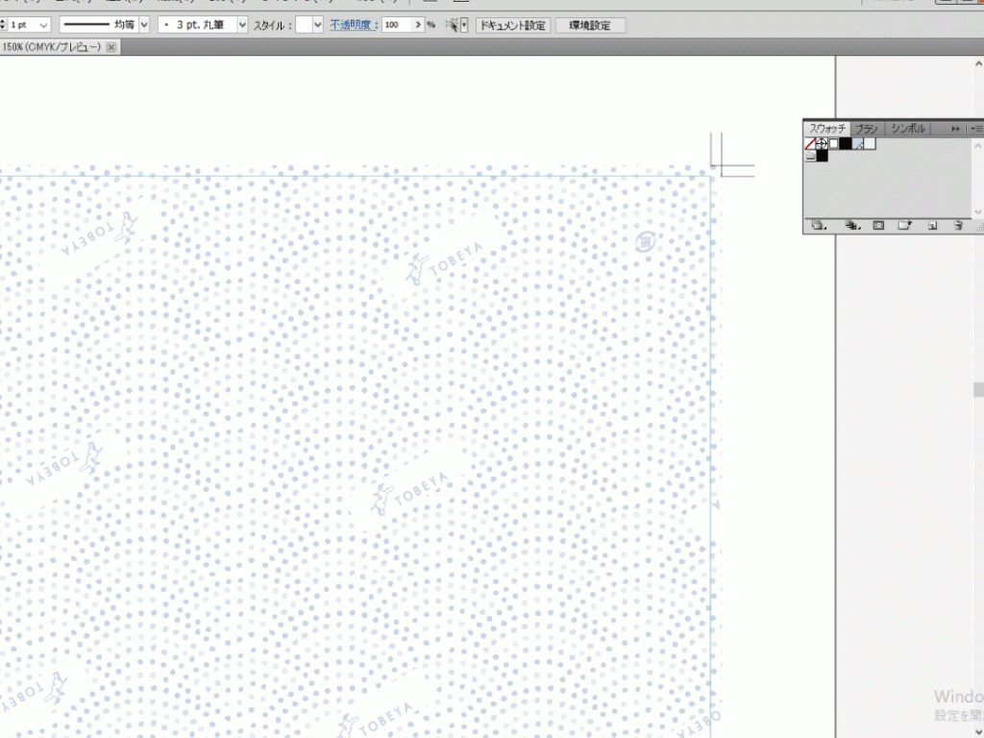Select the white swatch

833,144
